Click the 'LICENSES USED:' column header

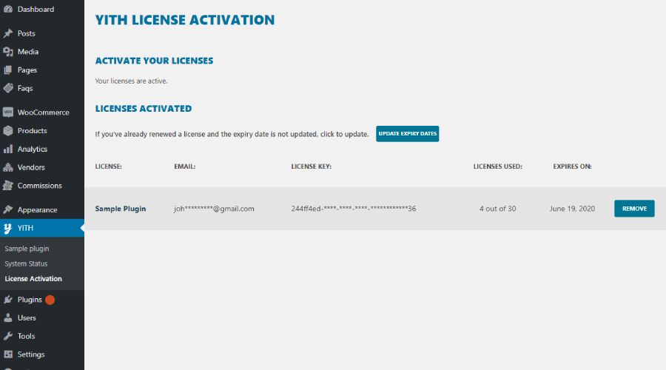(498, 166)
